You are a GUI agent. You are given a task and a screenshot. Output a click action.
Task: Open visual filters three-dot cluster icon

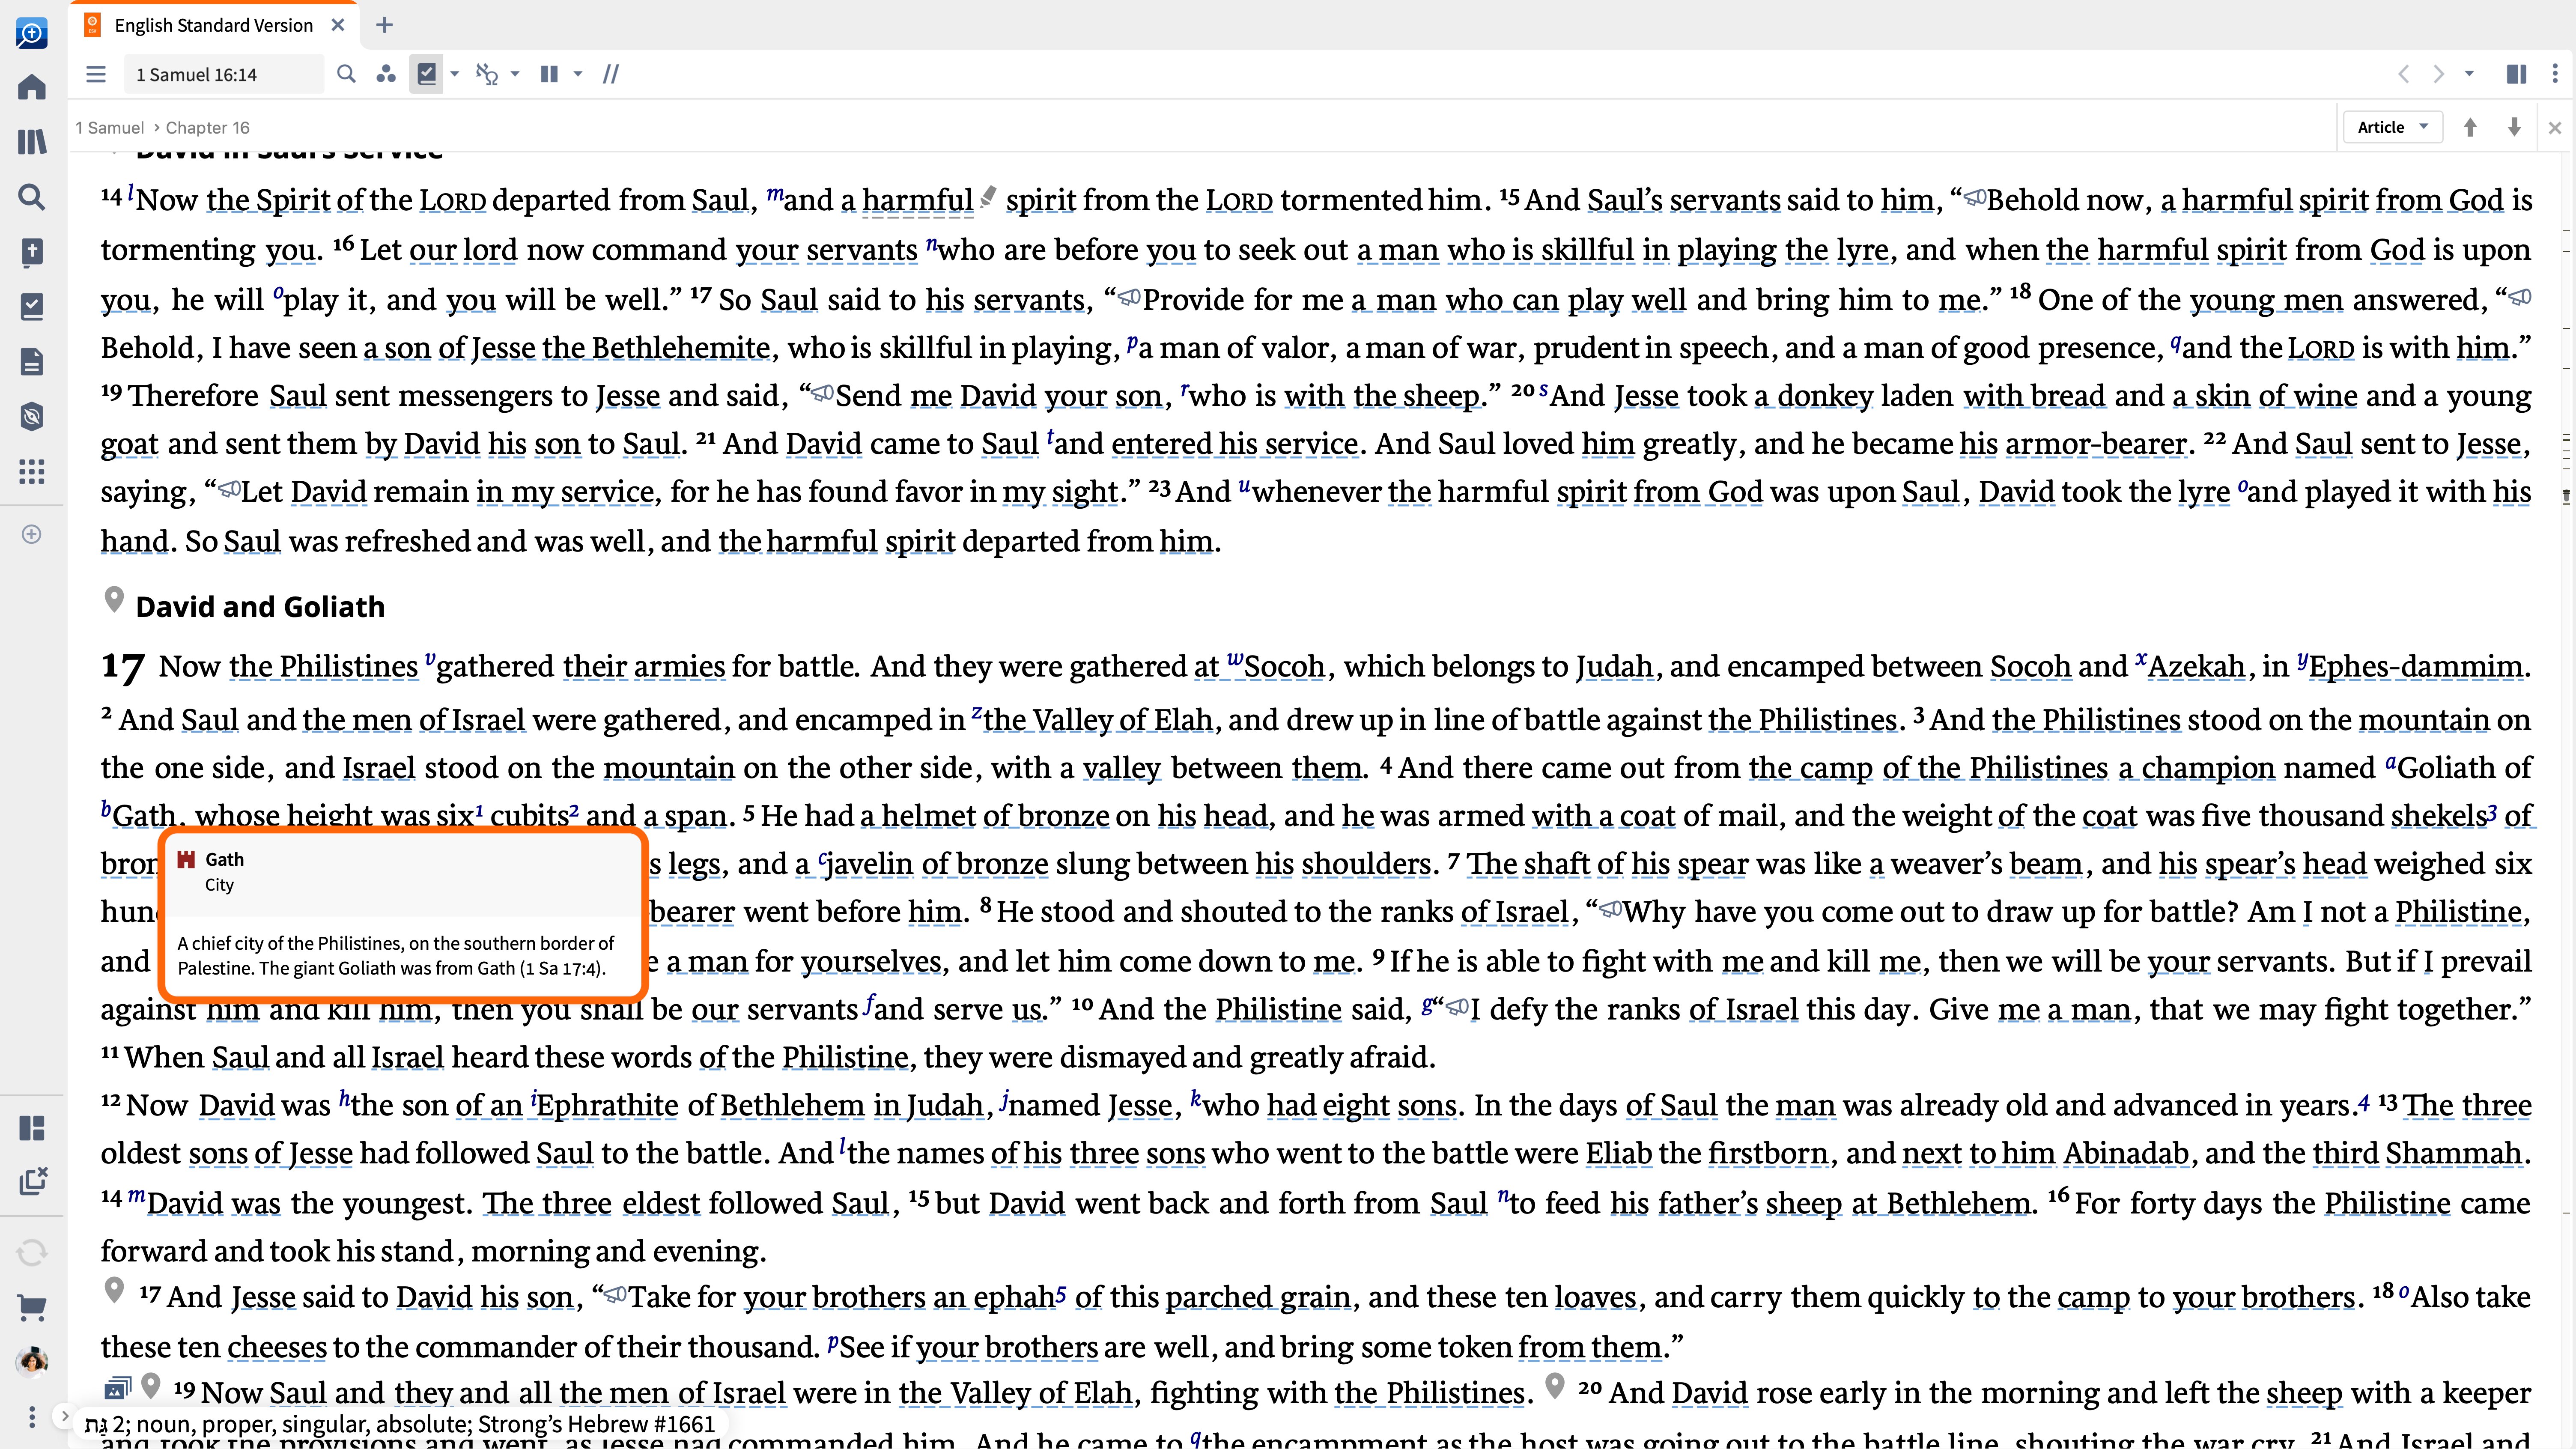pyautogui.click(x=386, y=74)
